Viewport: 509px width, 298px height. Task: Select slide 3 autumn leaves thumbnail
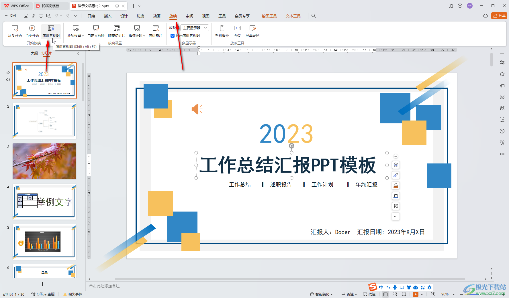44,161
